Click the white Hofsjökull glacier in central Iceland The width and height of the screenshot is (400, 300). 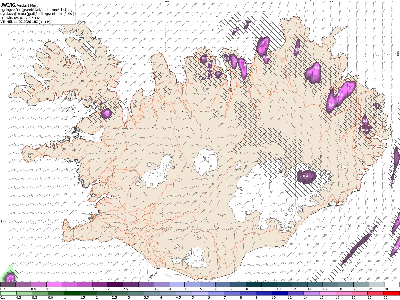pos(205,162)
